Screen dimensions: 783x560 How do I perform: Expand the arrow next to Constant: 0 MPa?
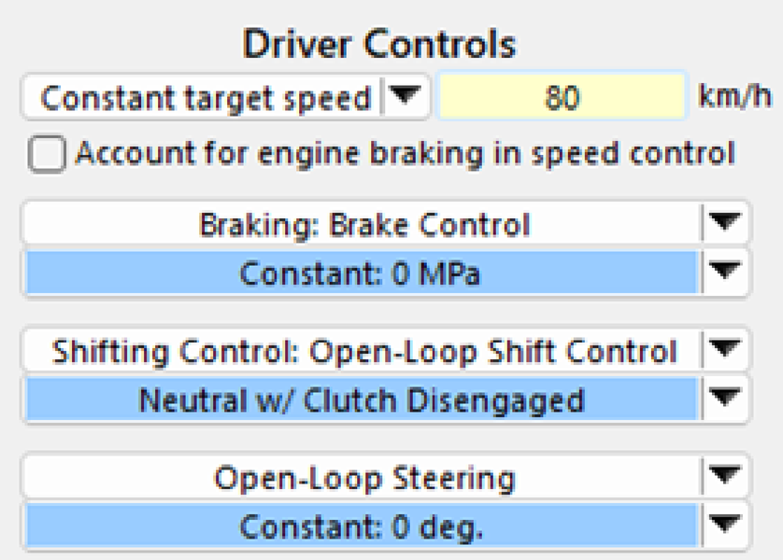(x=726, y=273)
